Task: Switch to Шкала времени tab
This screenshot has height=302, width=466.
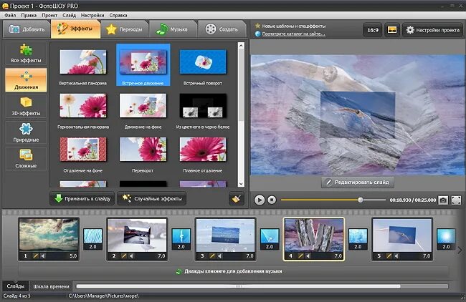Action: point(51,286)
